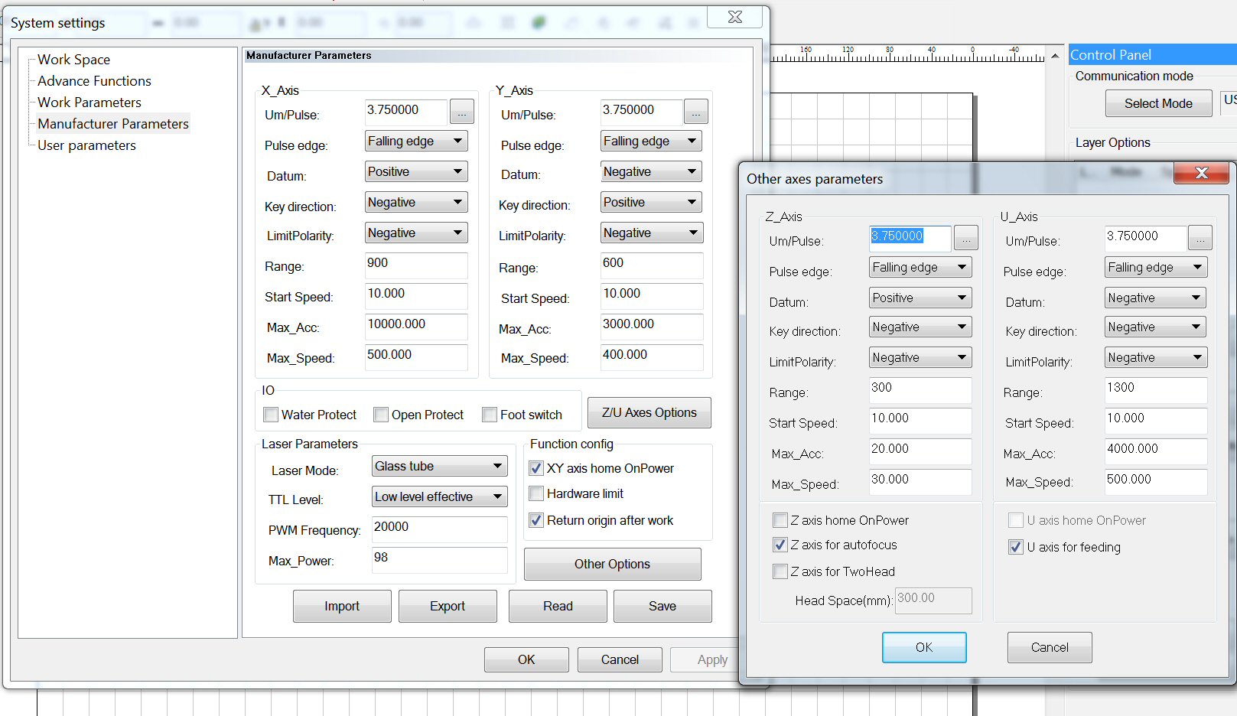Open Z_Axis Datum dropdown
This screenshot has height=716, width=1237.
pos(920,298)
